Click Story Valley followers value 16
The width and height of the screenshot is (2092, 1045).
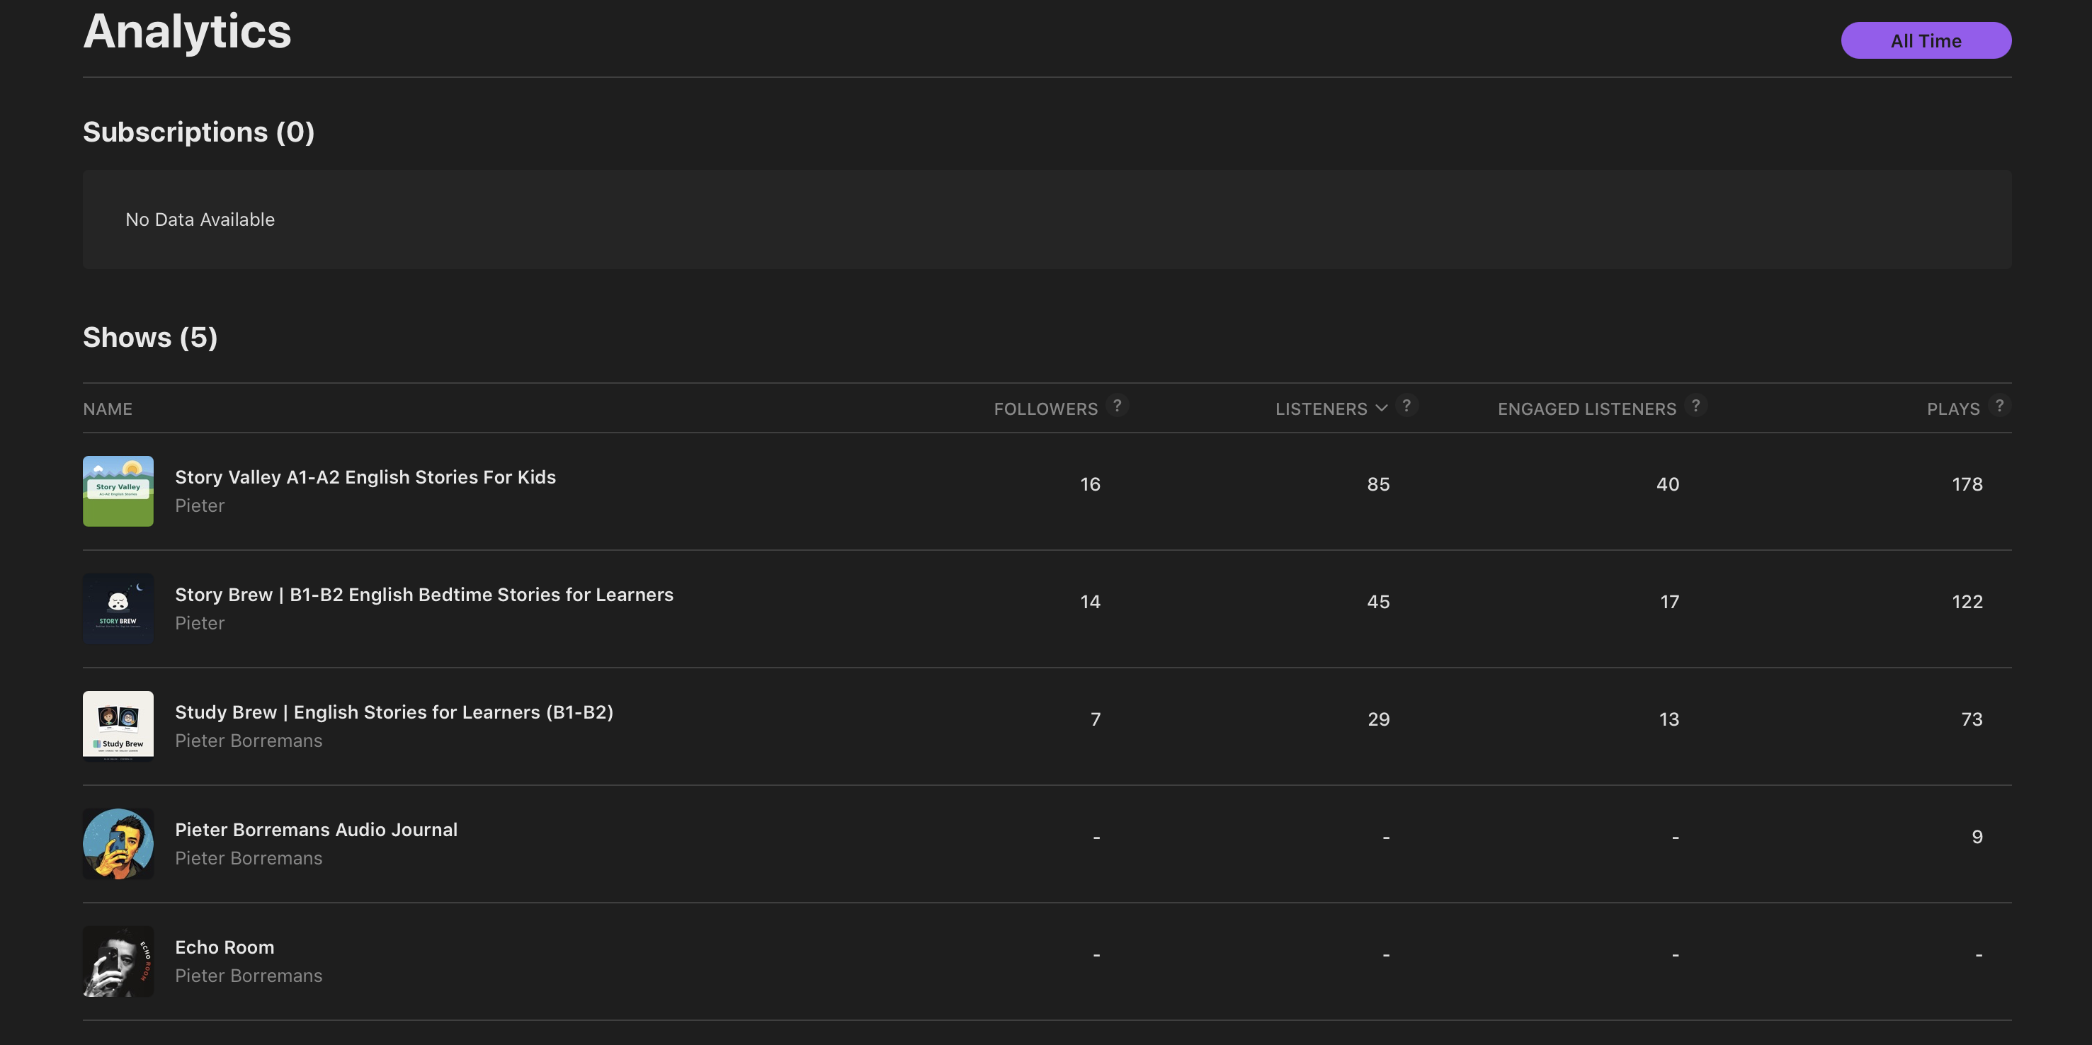(x=1090, y=485)
